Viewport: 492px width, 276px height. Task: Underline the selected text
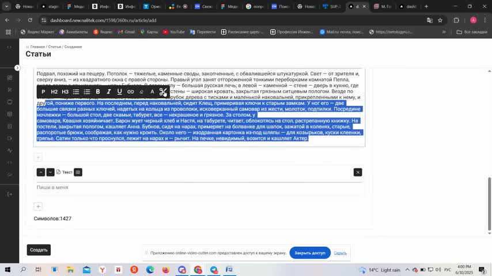coord(120,92)
